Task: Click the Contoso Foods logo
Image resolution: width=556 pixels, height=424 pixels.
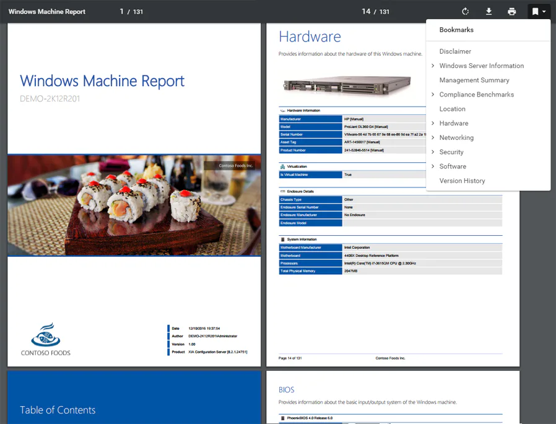Action: point(46,339)
